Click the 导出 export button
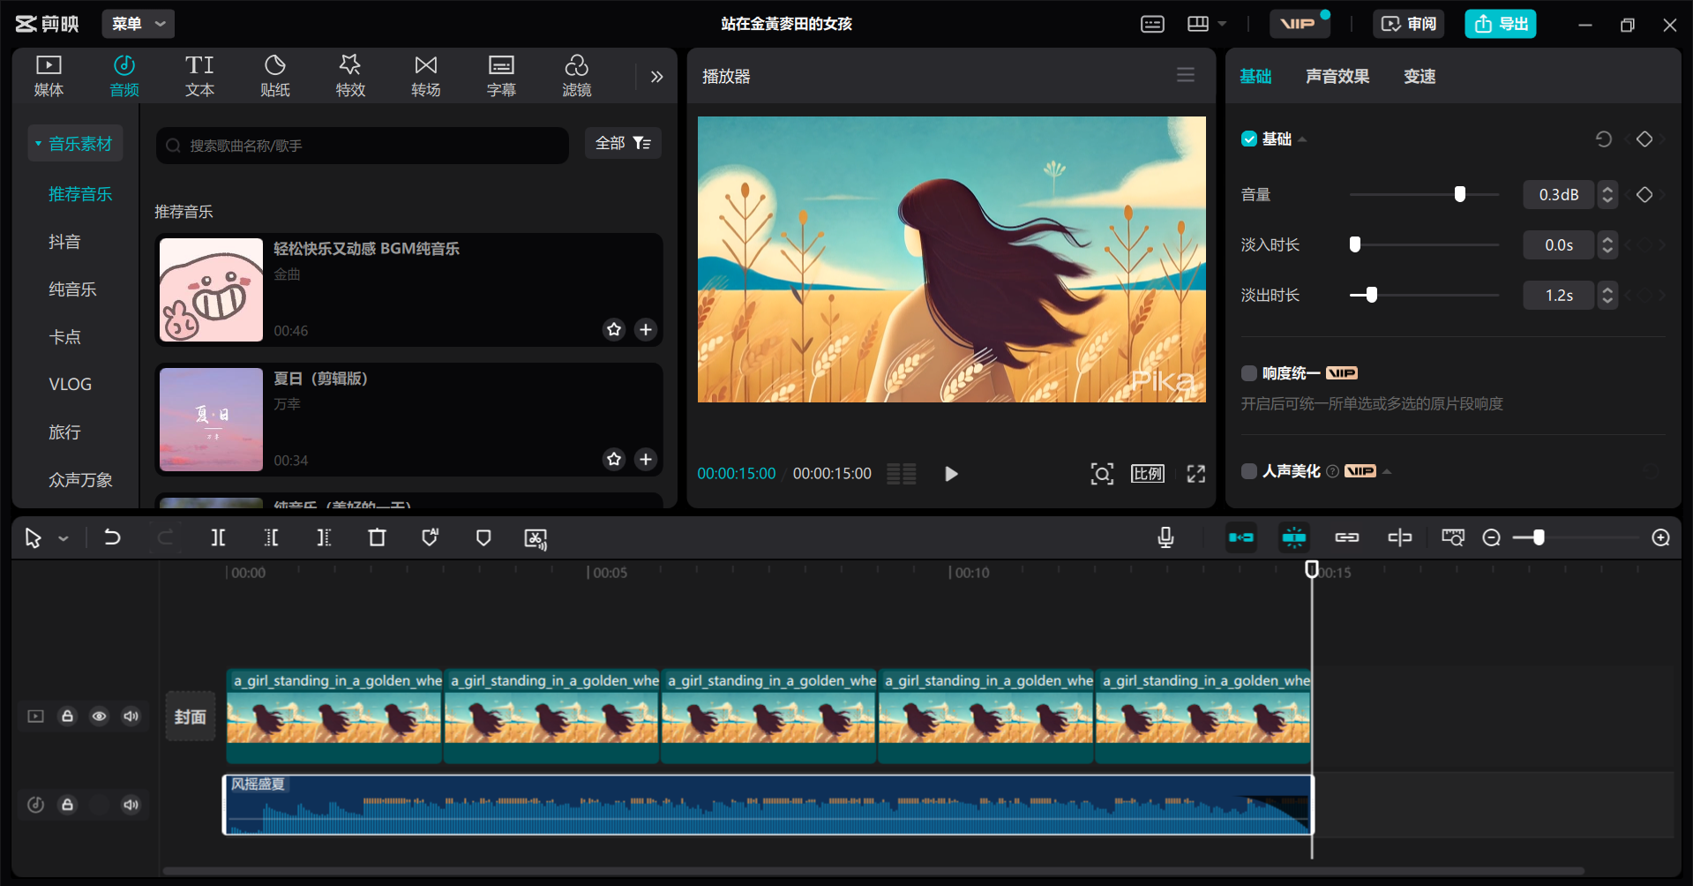Screen dimensions: 1693x886 tap(1500, 24)
